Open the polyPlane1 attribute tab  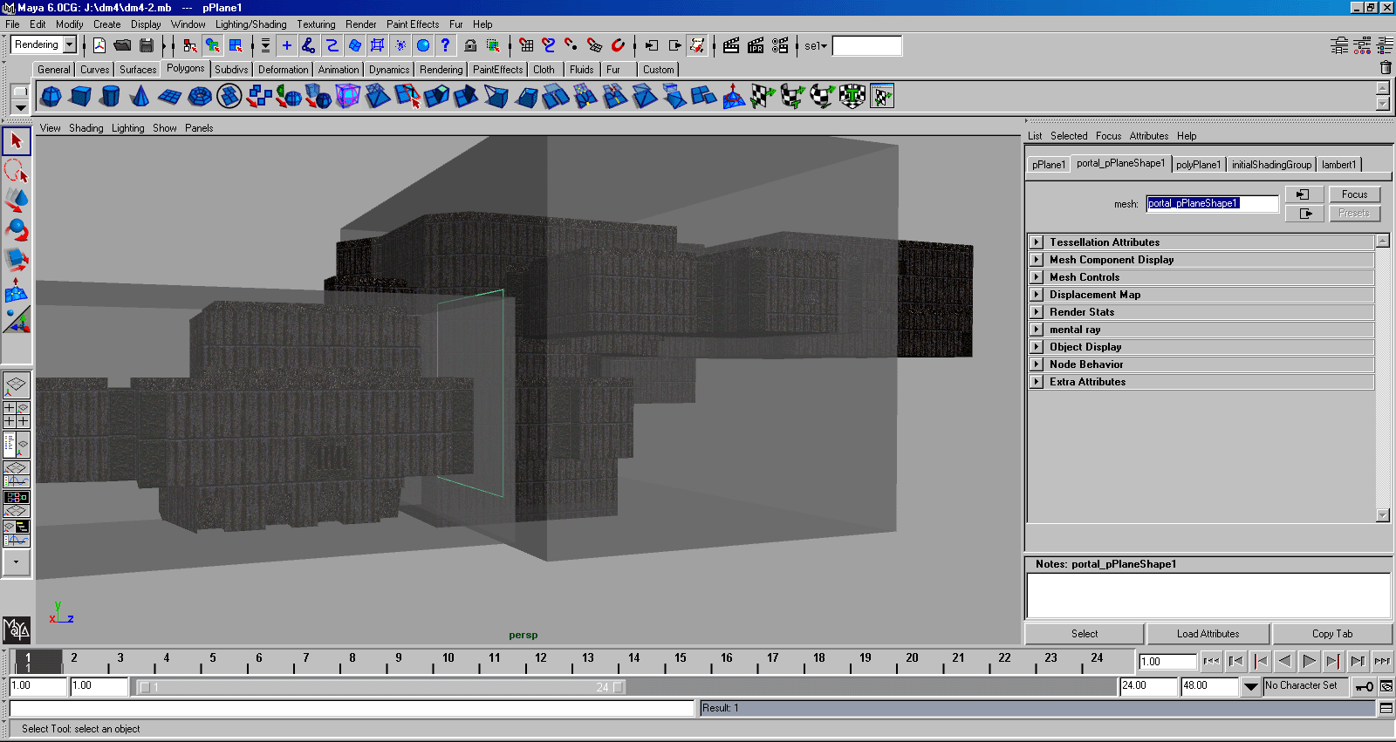[1199, 165]
